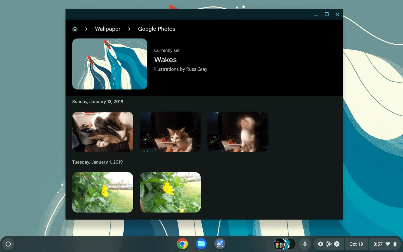The height and width of the screenshot is (252, 403).
Task: Click the Wakes wallpaper title
Action: pos(165,60)
